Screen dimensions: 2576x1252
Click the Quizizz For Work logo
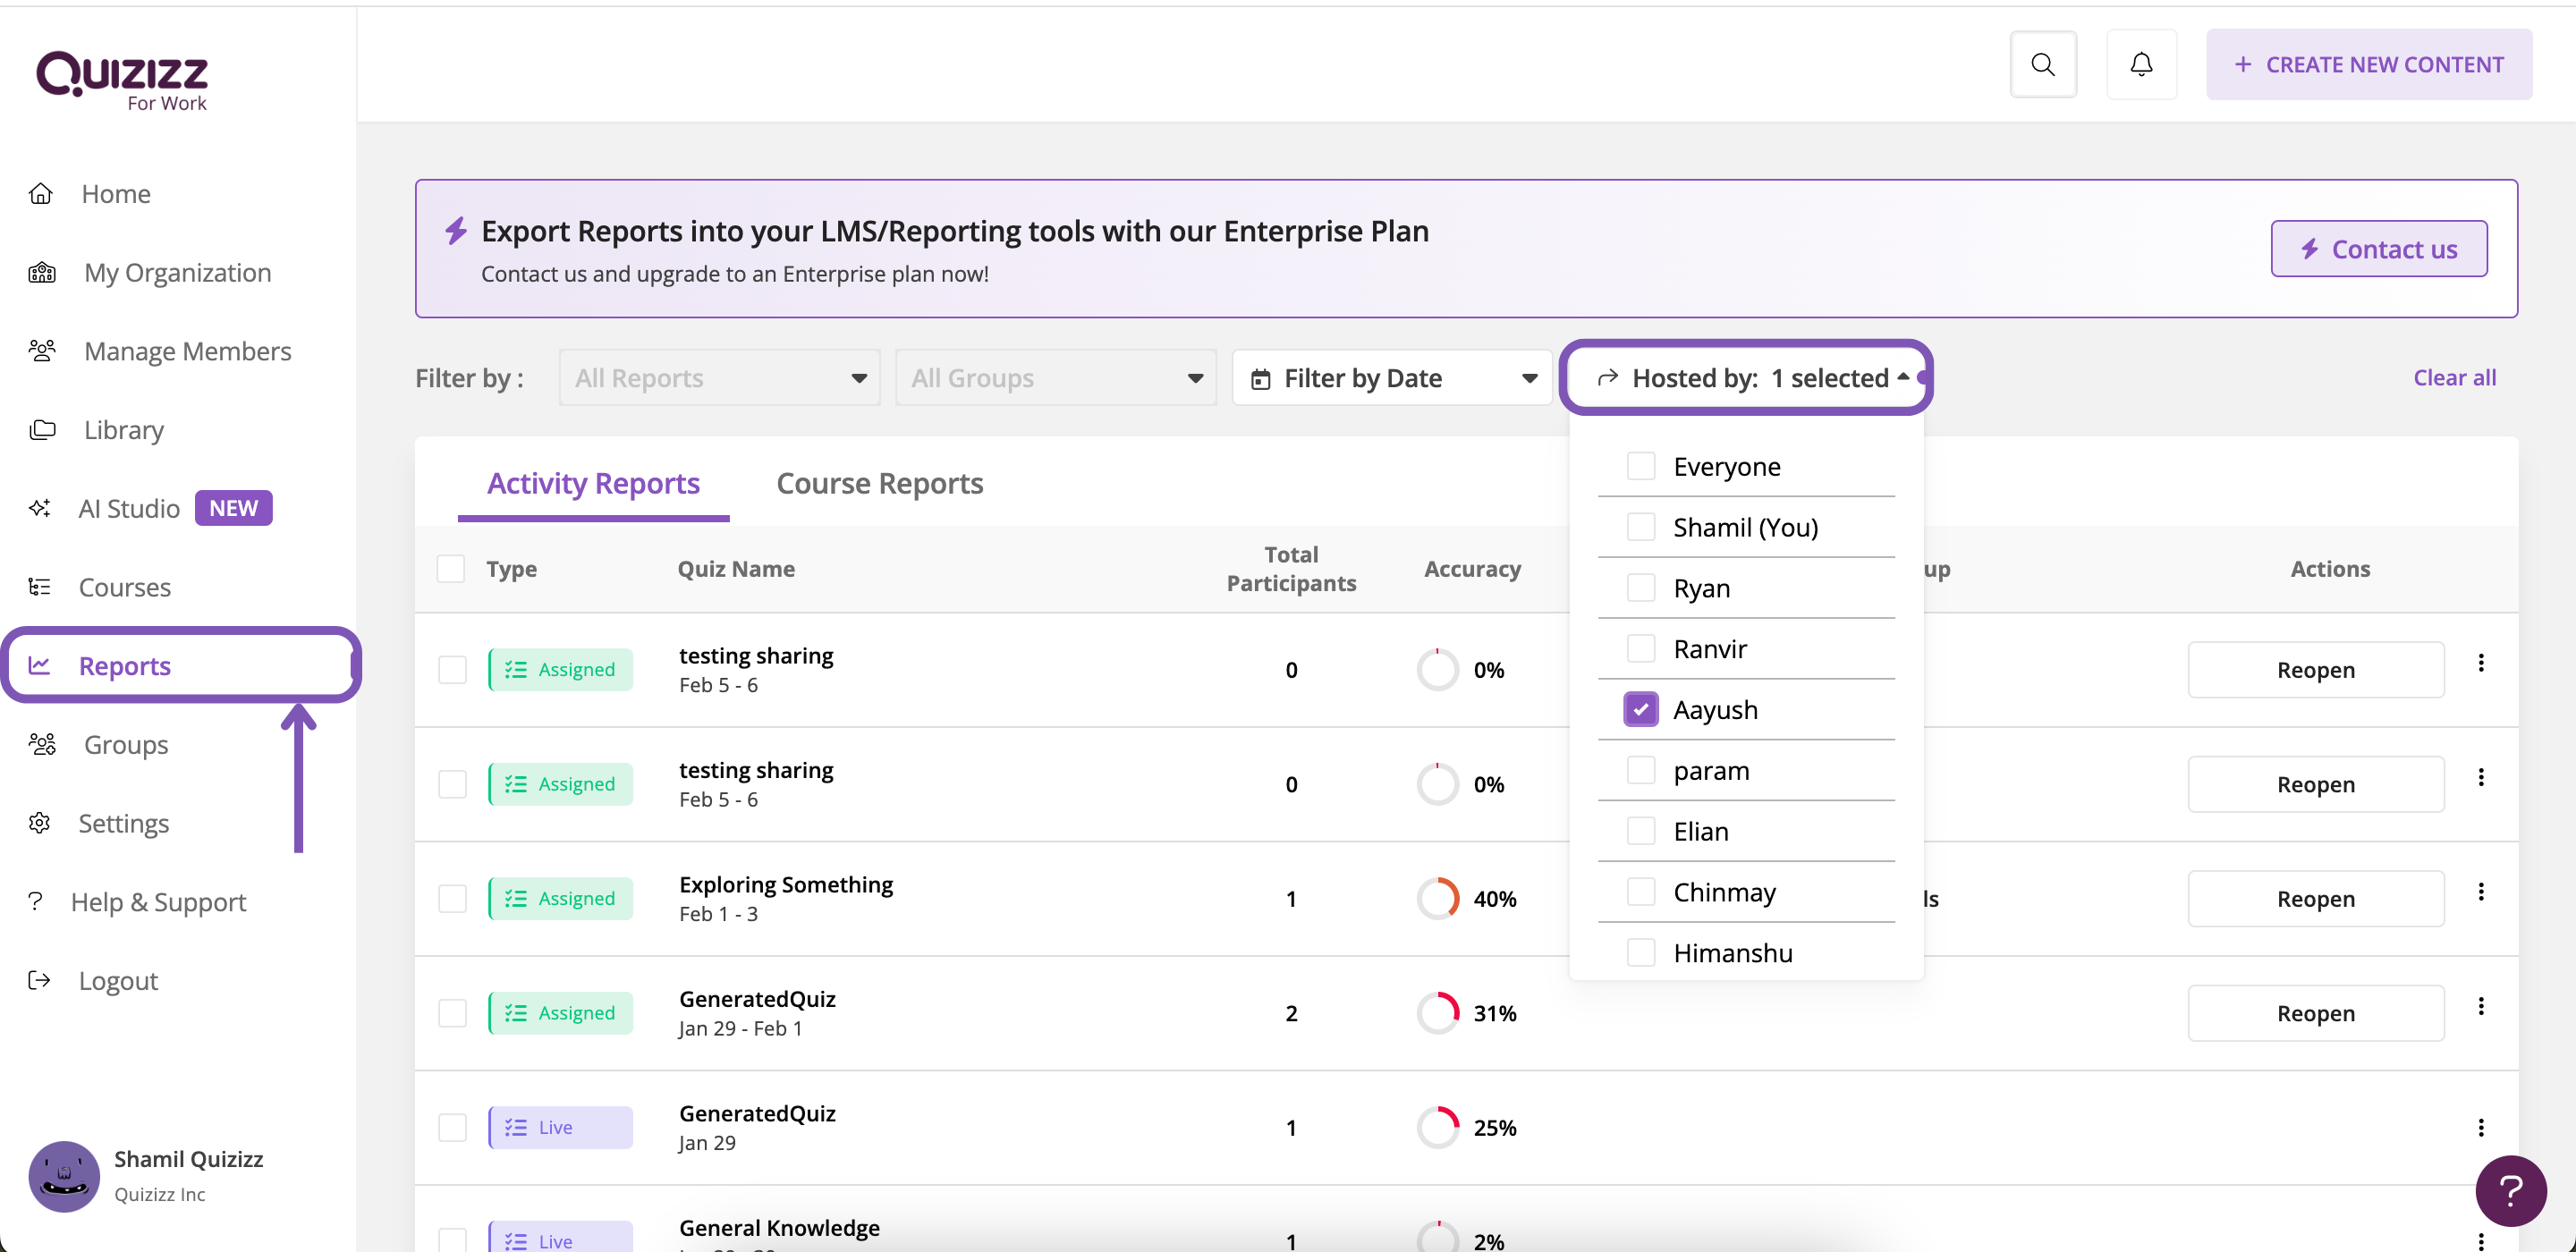click(x=122, y=80)
